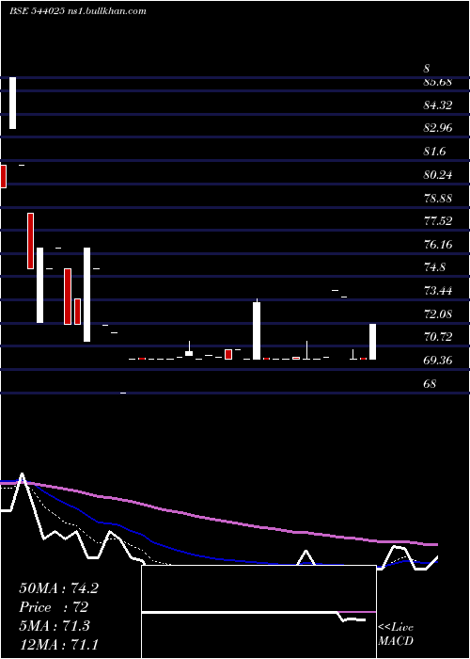470x659 pixels.
Task: Click the MACD inset panel box
Action: [258, 612]
